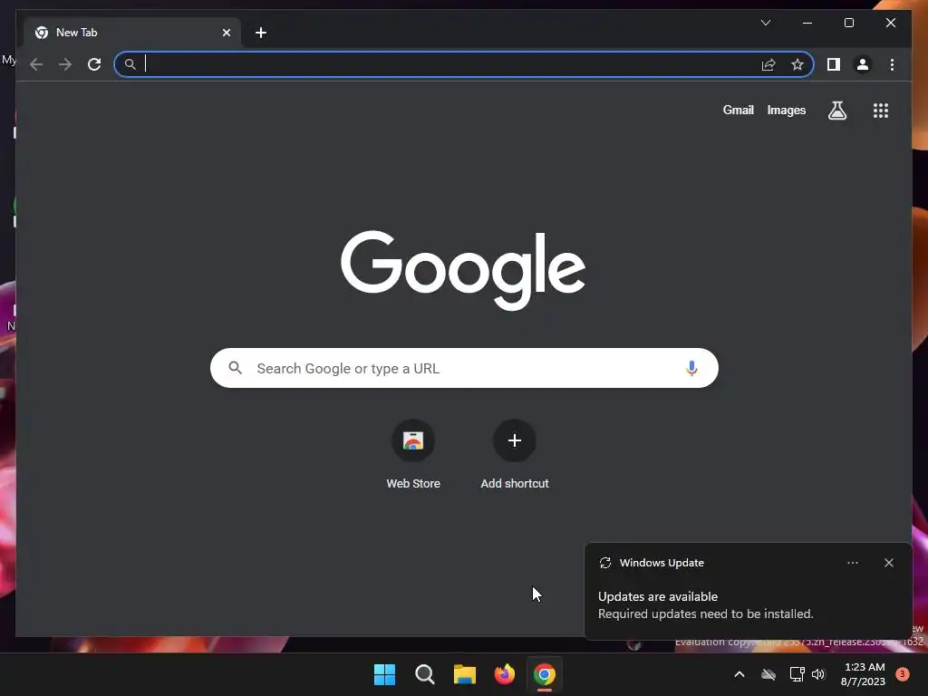Image resolution: width=928 pixels, height=696 pixels.
Task: Select the New Tab tab
Action: coord(131,33)
